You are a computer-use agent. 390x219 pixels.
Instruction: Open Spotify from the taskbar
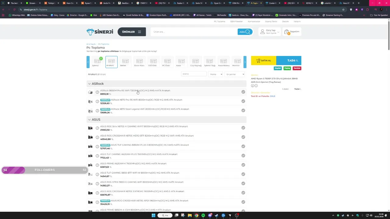click(x=203, y=215)
